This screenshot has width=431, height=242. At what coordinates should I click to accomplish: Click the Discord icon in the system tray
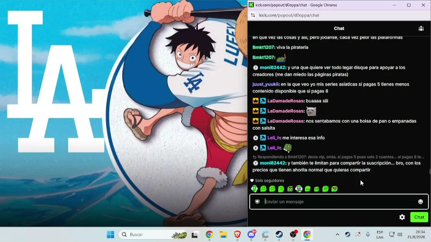[358, 235]
